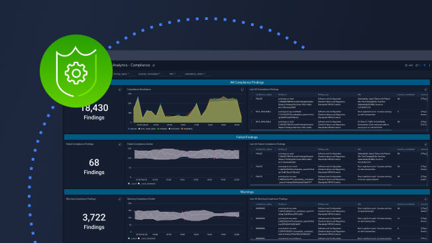
Task: Click horizontal scrollbar of Last 20 Compliance Findings table
Action: click(321, 130)
